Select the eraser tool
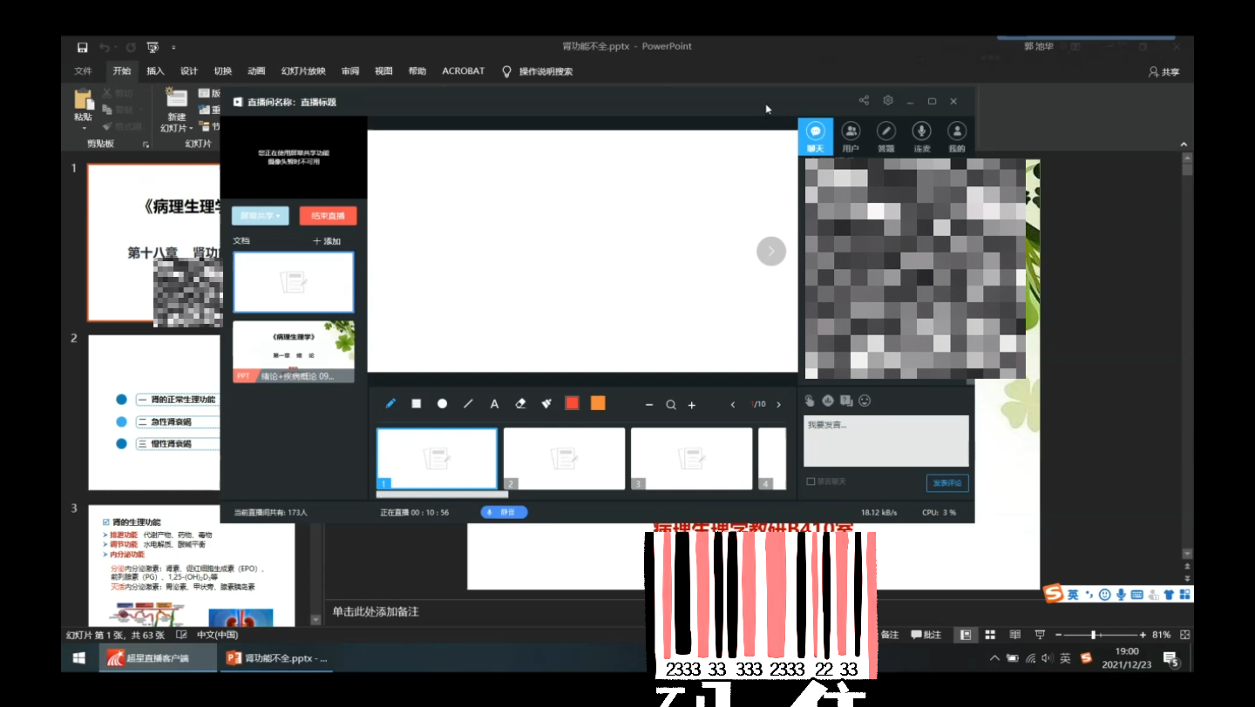Viewport: 1255px width, 707px height. pyautogui.click(x=521, y=404)
